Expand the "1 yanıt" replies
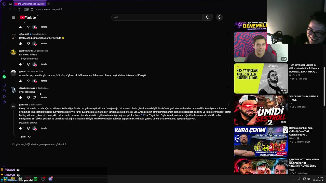326x183 pixels. [x=25, y=137]
